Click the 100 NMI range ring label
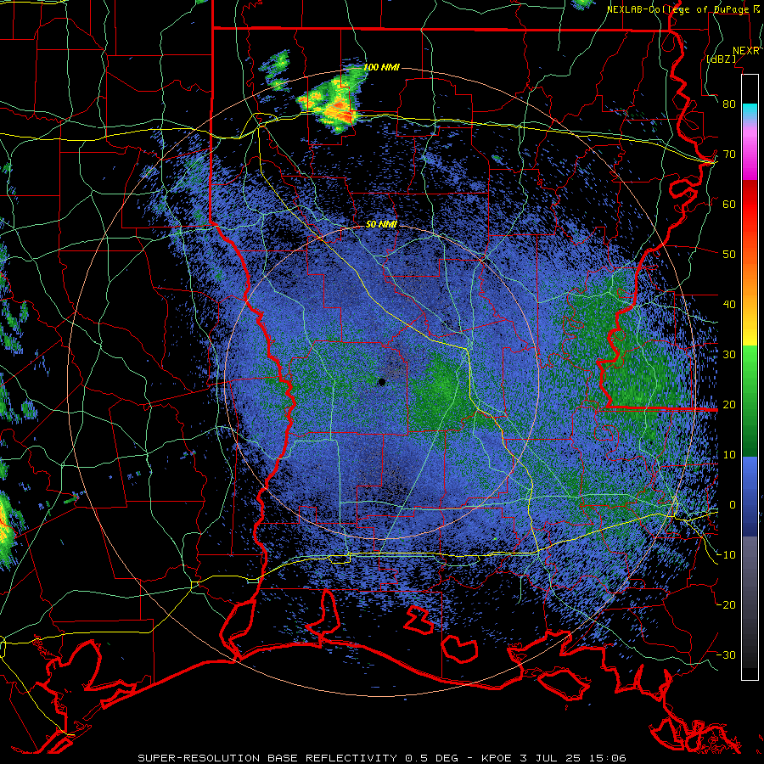This screenshot has height=764, width=764. pos(381,67)
